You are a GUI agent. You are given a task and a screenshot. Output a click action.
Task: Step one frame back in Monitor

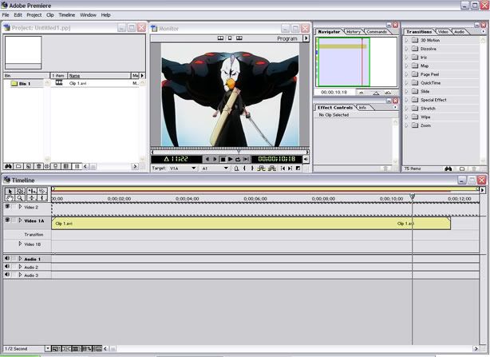[x=207, y=160]
